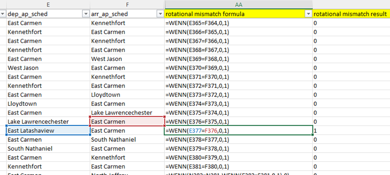Select the formula cell =WENN(E376=F375,0,1)

click(x=238, y=122)
